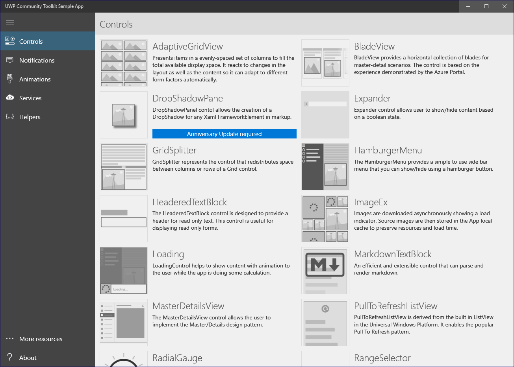Image resolution: width=514 pixels, height=367 pixels.
Task: Open the AdaptiveGridView sample title
Action: [187, 46]
